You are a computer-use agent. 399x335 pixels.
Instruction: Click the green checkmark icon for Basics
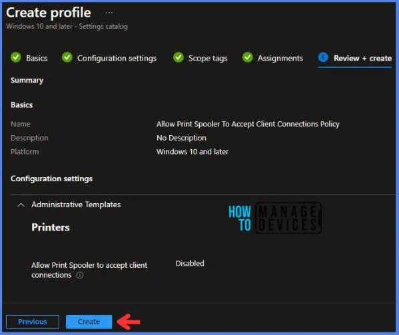tap(16, 57)
